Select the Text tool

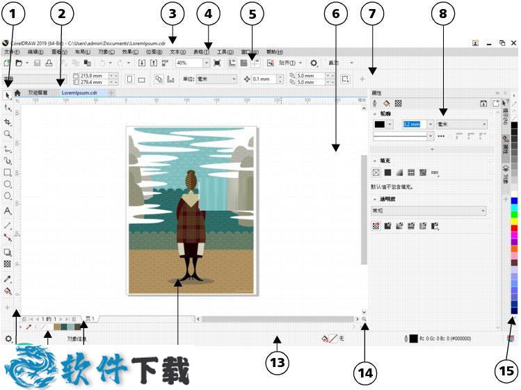pyautogui.click(x=8, y=210)
